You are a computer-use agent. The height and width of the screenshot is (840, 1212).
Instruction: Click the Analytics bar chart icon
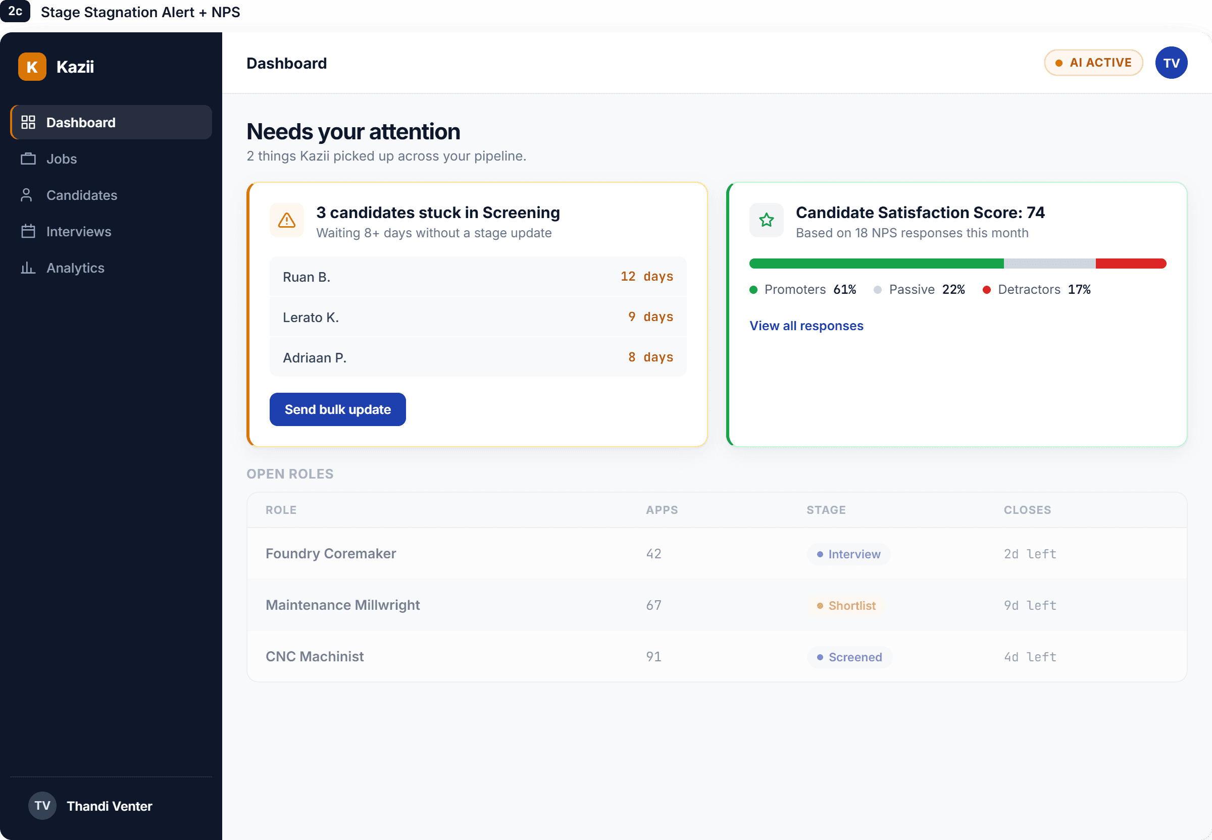coord(28,268)
